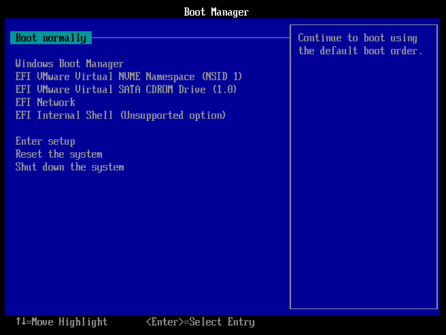The height and width of the screenshot is (335, 446).
Task: Select EFI VMware Virtual SATA CDROM Drive
Action: [126, 90]
